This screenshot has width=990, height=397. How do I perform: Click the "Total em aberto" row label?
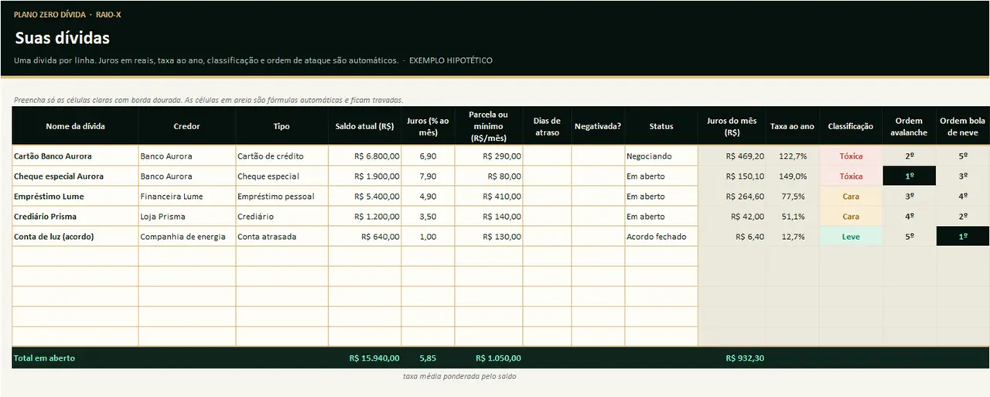click(x=44, y=358)
